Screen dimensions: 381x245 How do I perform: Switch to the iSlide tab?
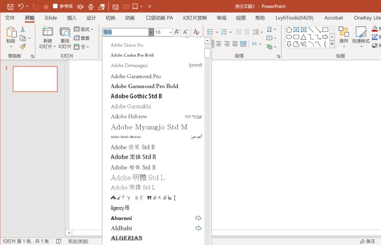click(x=50, y=18)
